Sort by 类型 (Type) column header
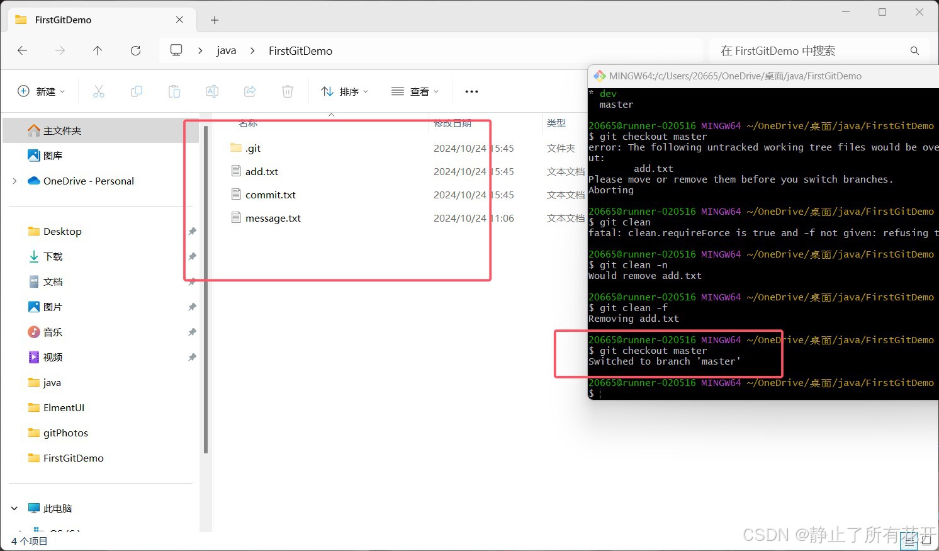The height and width of the screenshot is (551, 939). pos(556,123)
